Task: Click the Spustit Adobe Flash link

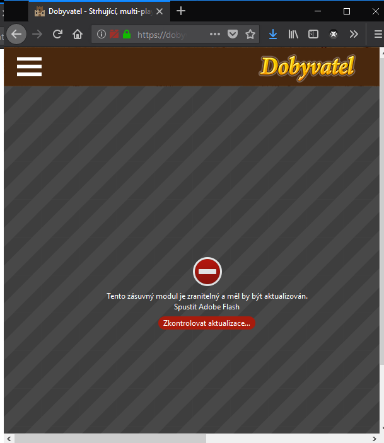Action: 207,307
